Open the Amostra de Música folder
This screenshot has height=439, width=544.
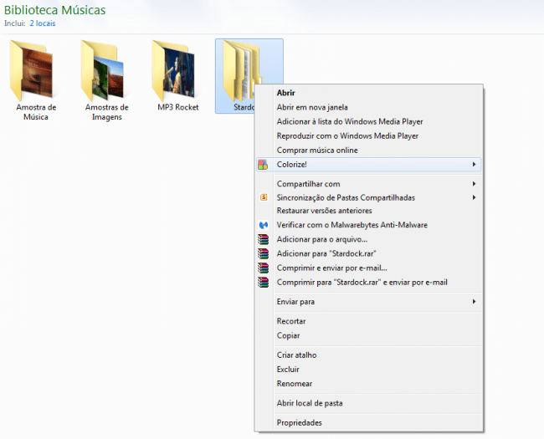tap(36, 74)
